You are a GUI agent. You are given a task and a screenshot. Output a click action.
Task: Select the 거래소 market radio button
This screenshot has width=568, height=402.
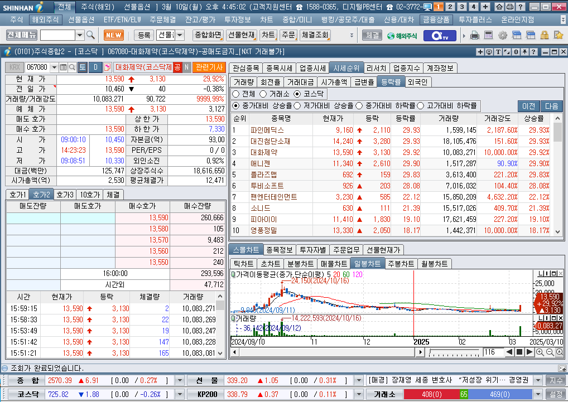tap(263, 94)
